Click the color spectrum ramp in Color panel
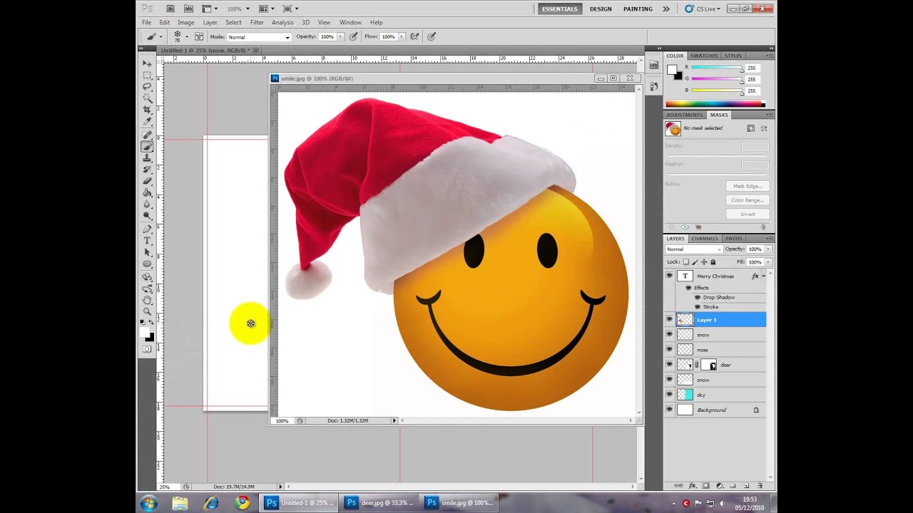This screenshot has width=913, height=513. 715,104
